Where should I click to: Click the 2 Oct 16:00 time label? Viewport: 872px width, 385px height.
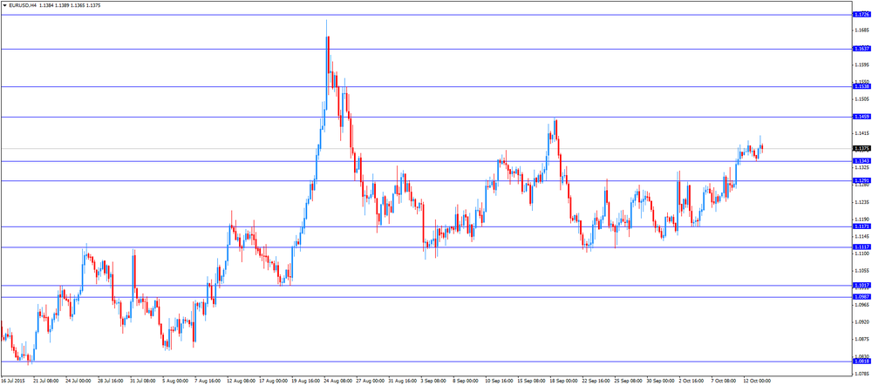[x=691, y=382]
